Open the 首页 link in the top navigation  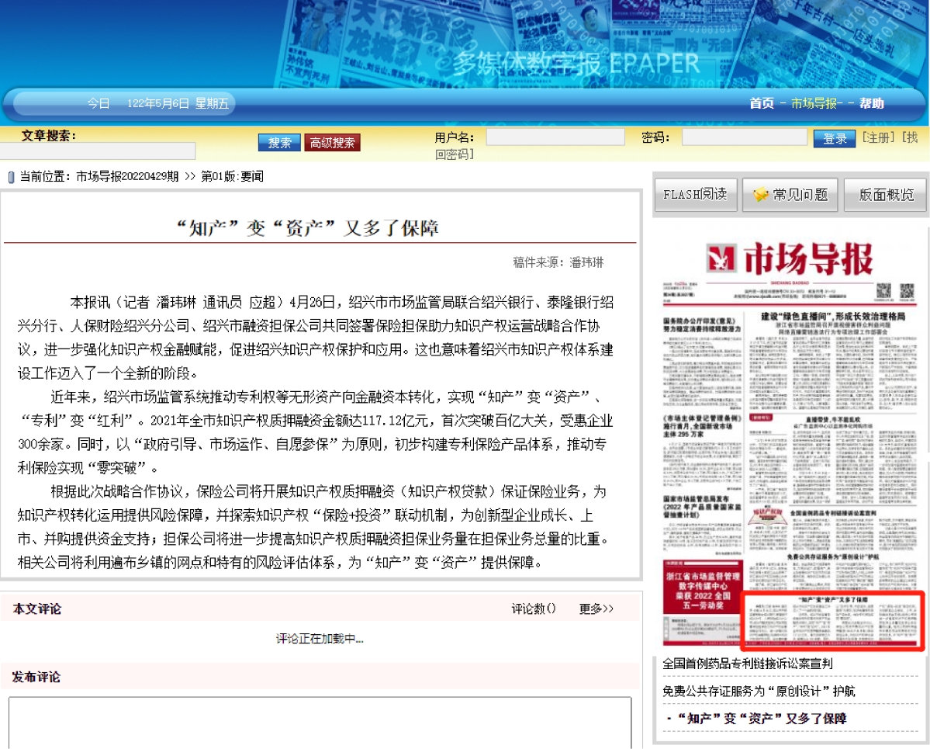point(762,103)
